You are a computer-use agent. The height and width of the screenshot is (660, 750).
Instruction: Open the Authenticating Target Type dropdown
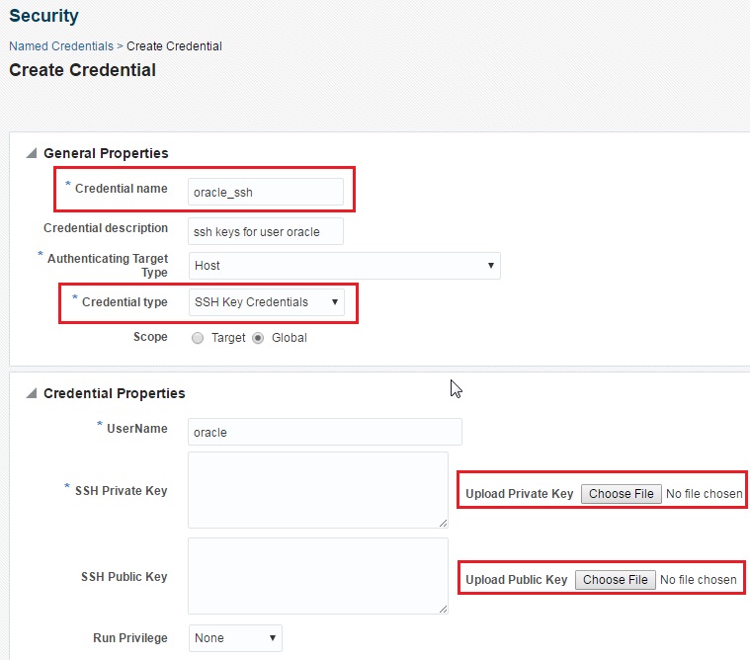[344, 266]
